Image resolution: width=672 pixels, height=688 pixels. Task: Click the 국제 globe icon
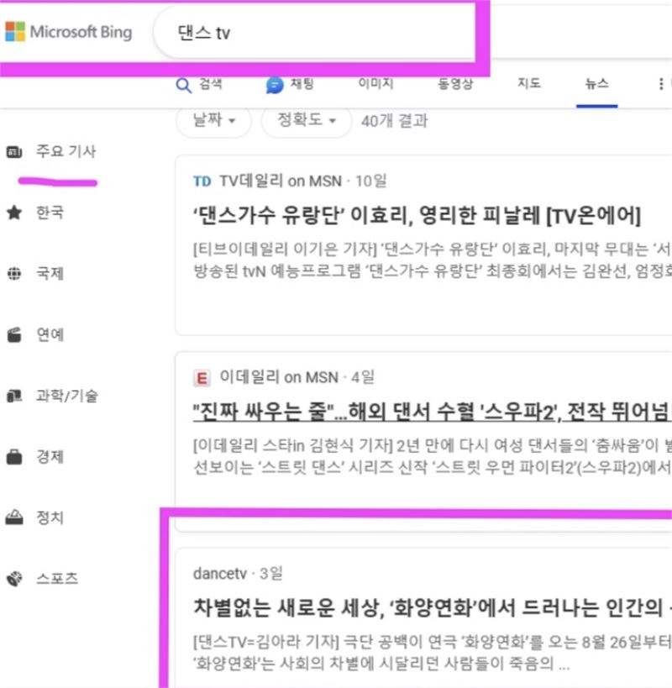(14, 273)
